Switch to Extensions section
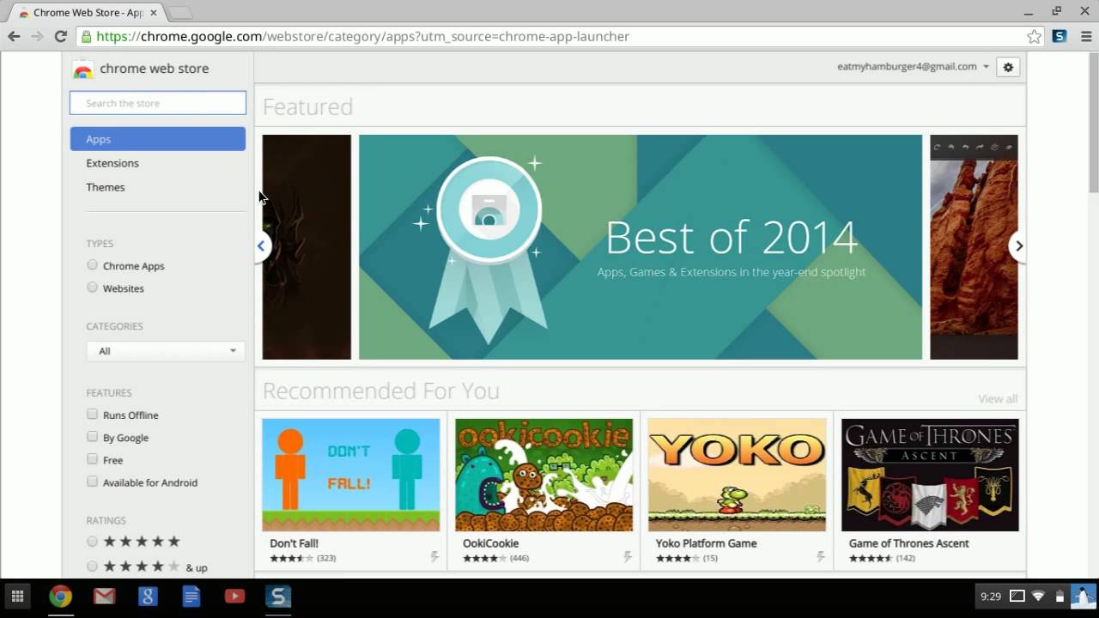Screen dimensions: 1099x618 [x=112, y=163]
